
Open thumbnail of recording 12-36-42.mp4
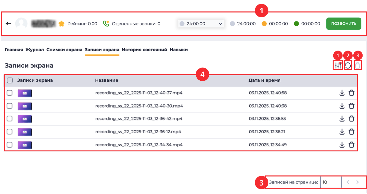click(25, 119)
